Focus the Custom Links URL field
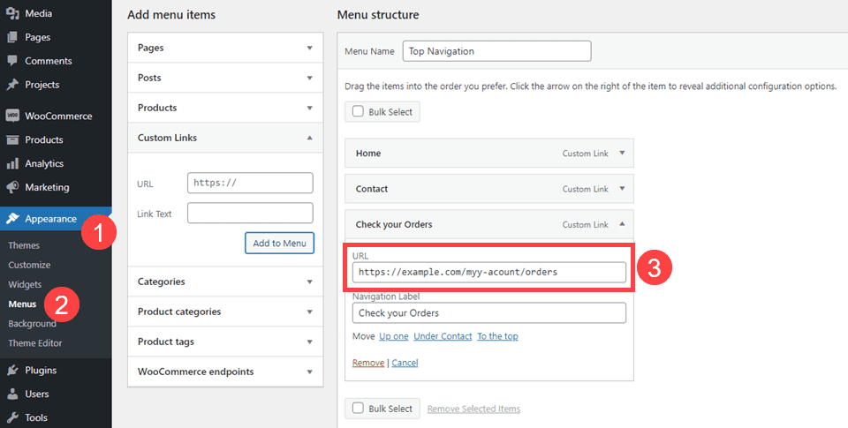The height and width of the screenshot is (428, 848). [x=250, y=183]
